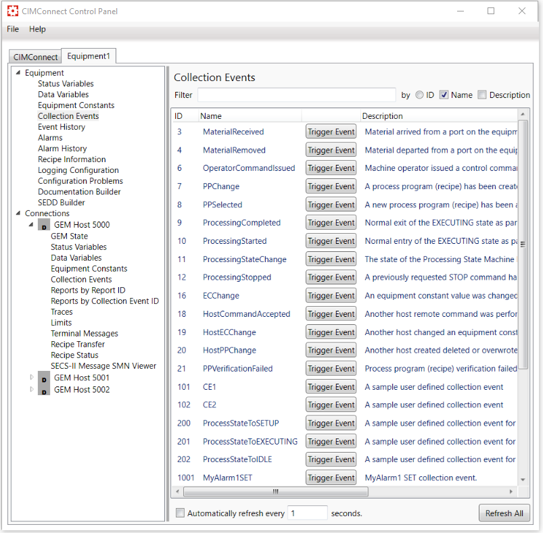Select the ProcessingCompleted event name

click(x=241, y=223)
